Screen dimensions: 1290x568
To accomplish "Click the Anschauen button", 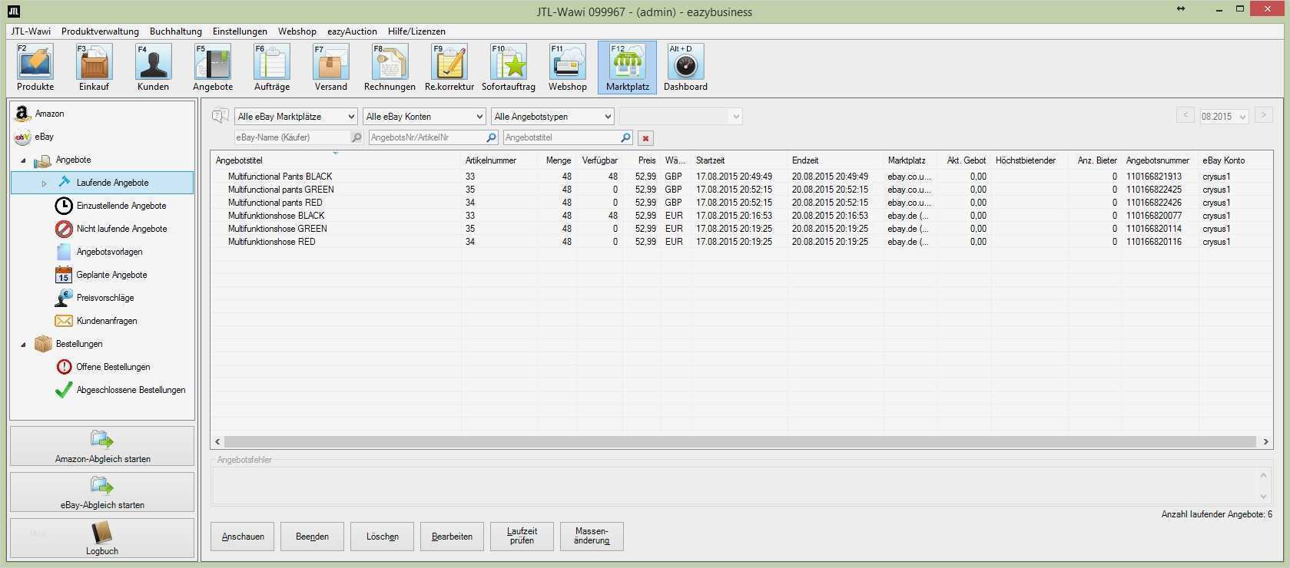I will [x=243, y=537].
